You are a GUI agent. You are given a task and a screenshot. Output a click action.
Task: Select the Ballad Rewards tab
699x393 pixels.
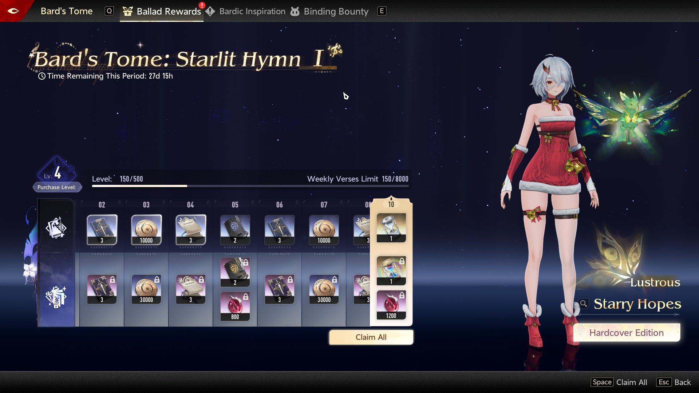(x=168, y=11)
